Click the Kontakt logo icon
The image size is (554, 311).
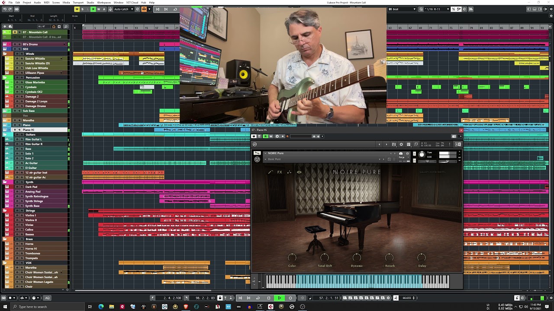click(x=254, y=144)
